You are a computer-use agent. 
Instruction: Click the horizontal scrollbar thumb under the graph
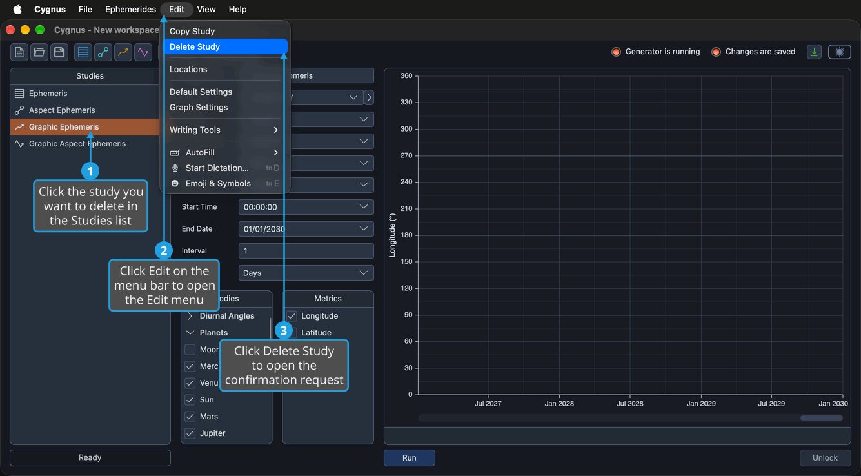pos(822,418)
